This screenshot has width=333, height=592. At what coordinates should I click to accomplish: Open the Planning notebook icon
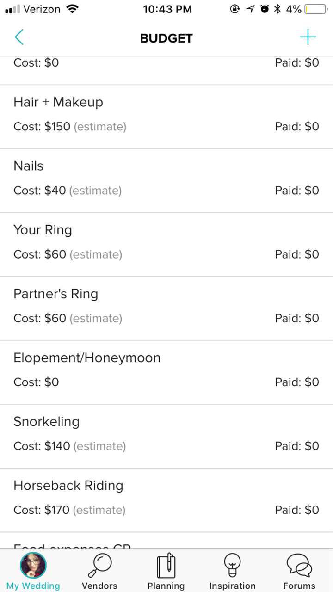166,565
